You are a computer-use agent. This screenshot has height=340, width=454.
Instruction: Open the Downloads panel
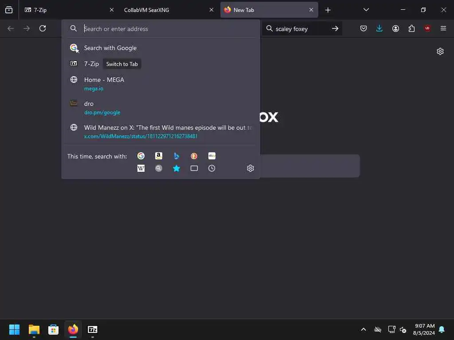click(x=380, y=28)
